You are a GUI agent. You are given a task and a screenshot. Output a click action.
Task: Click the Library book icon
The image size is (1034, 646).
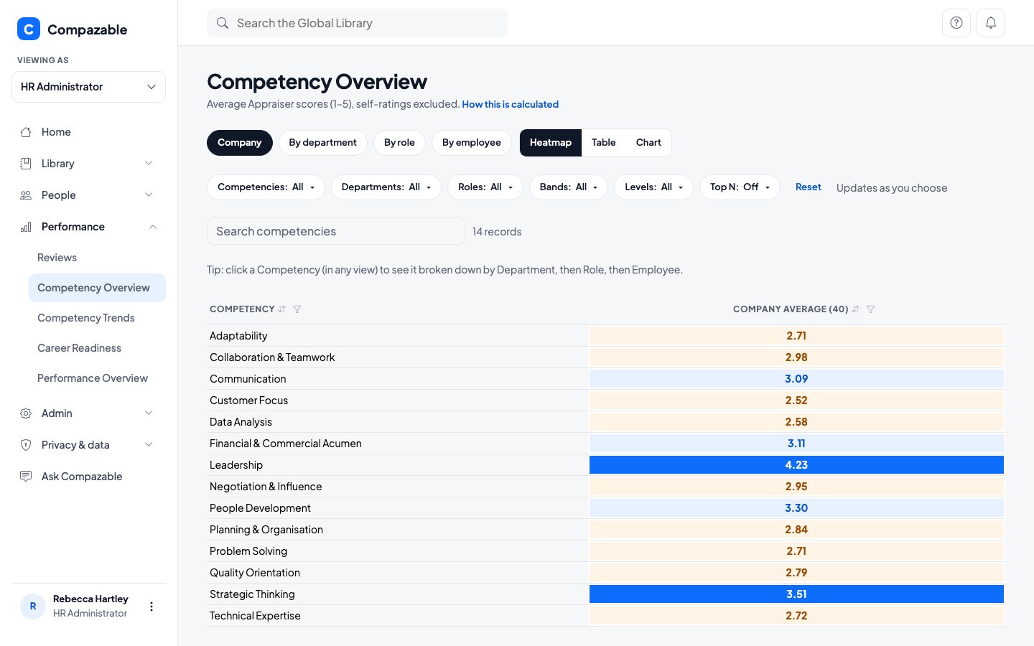26,164
